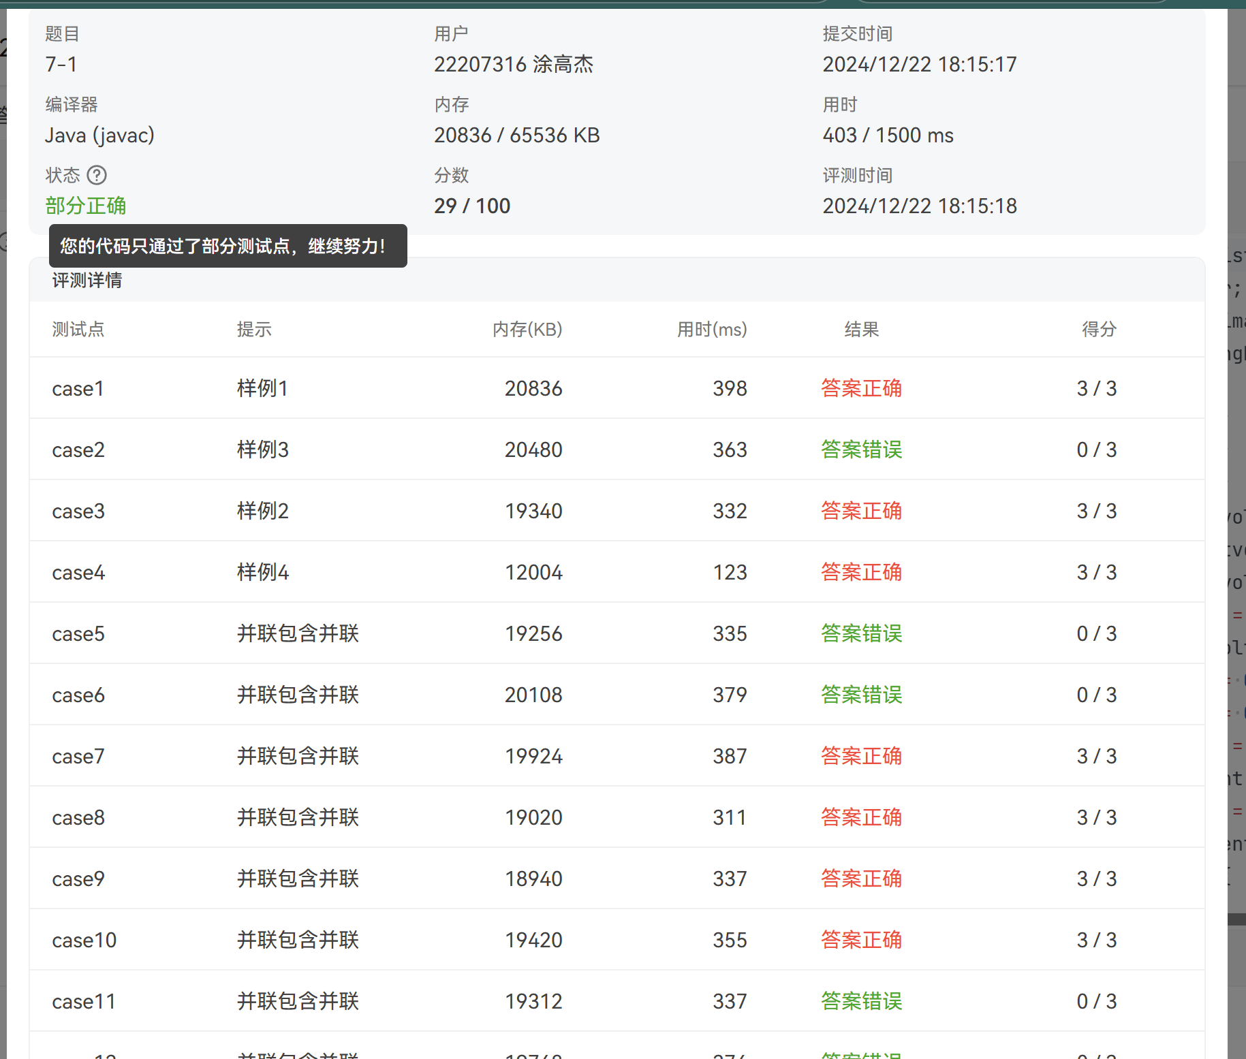Select the case9 test point cell
Screen dimensions: 1246x1059
[x=78, y=879]
